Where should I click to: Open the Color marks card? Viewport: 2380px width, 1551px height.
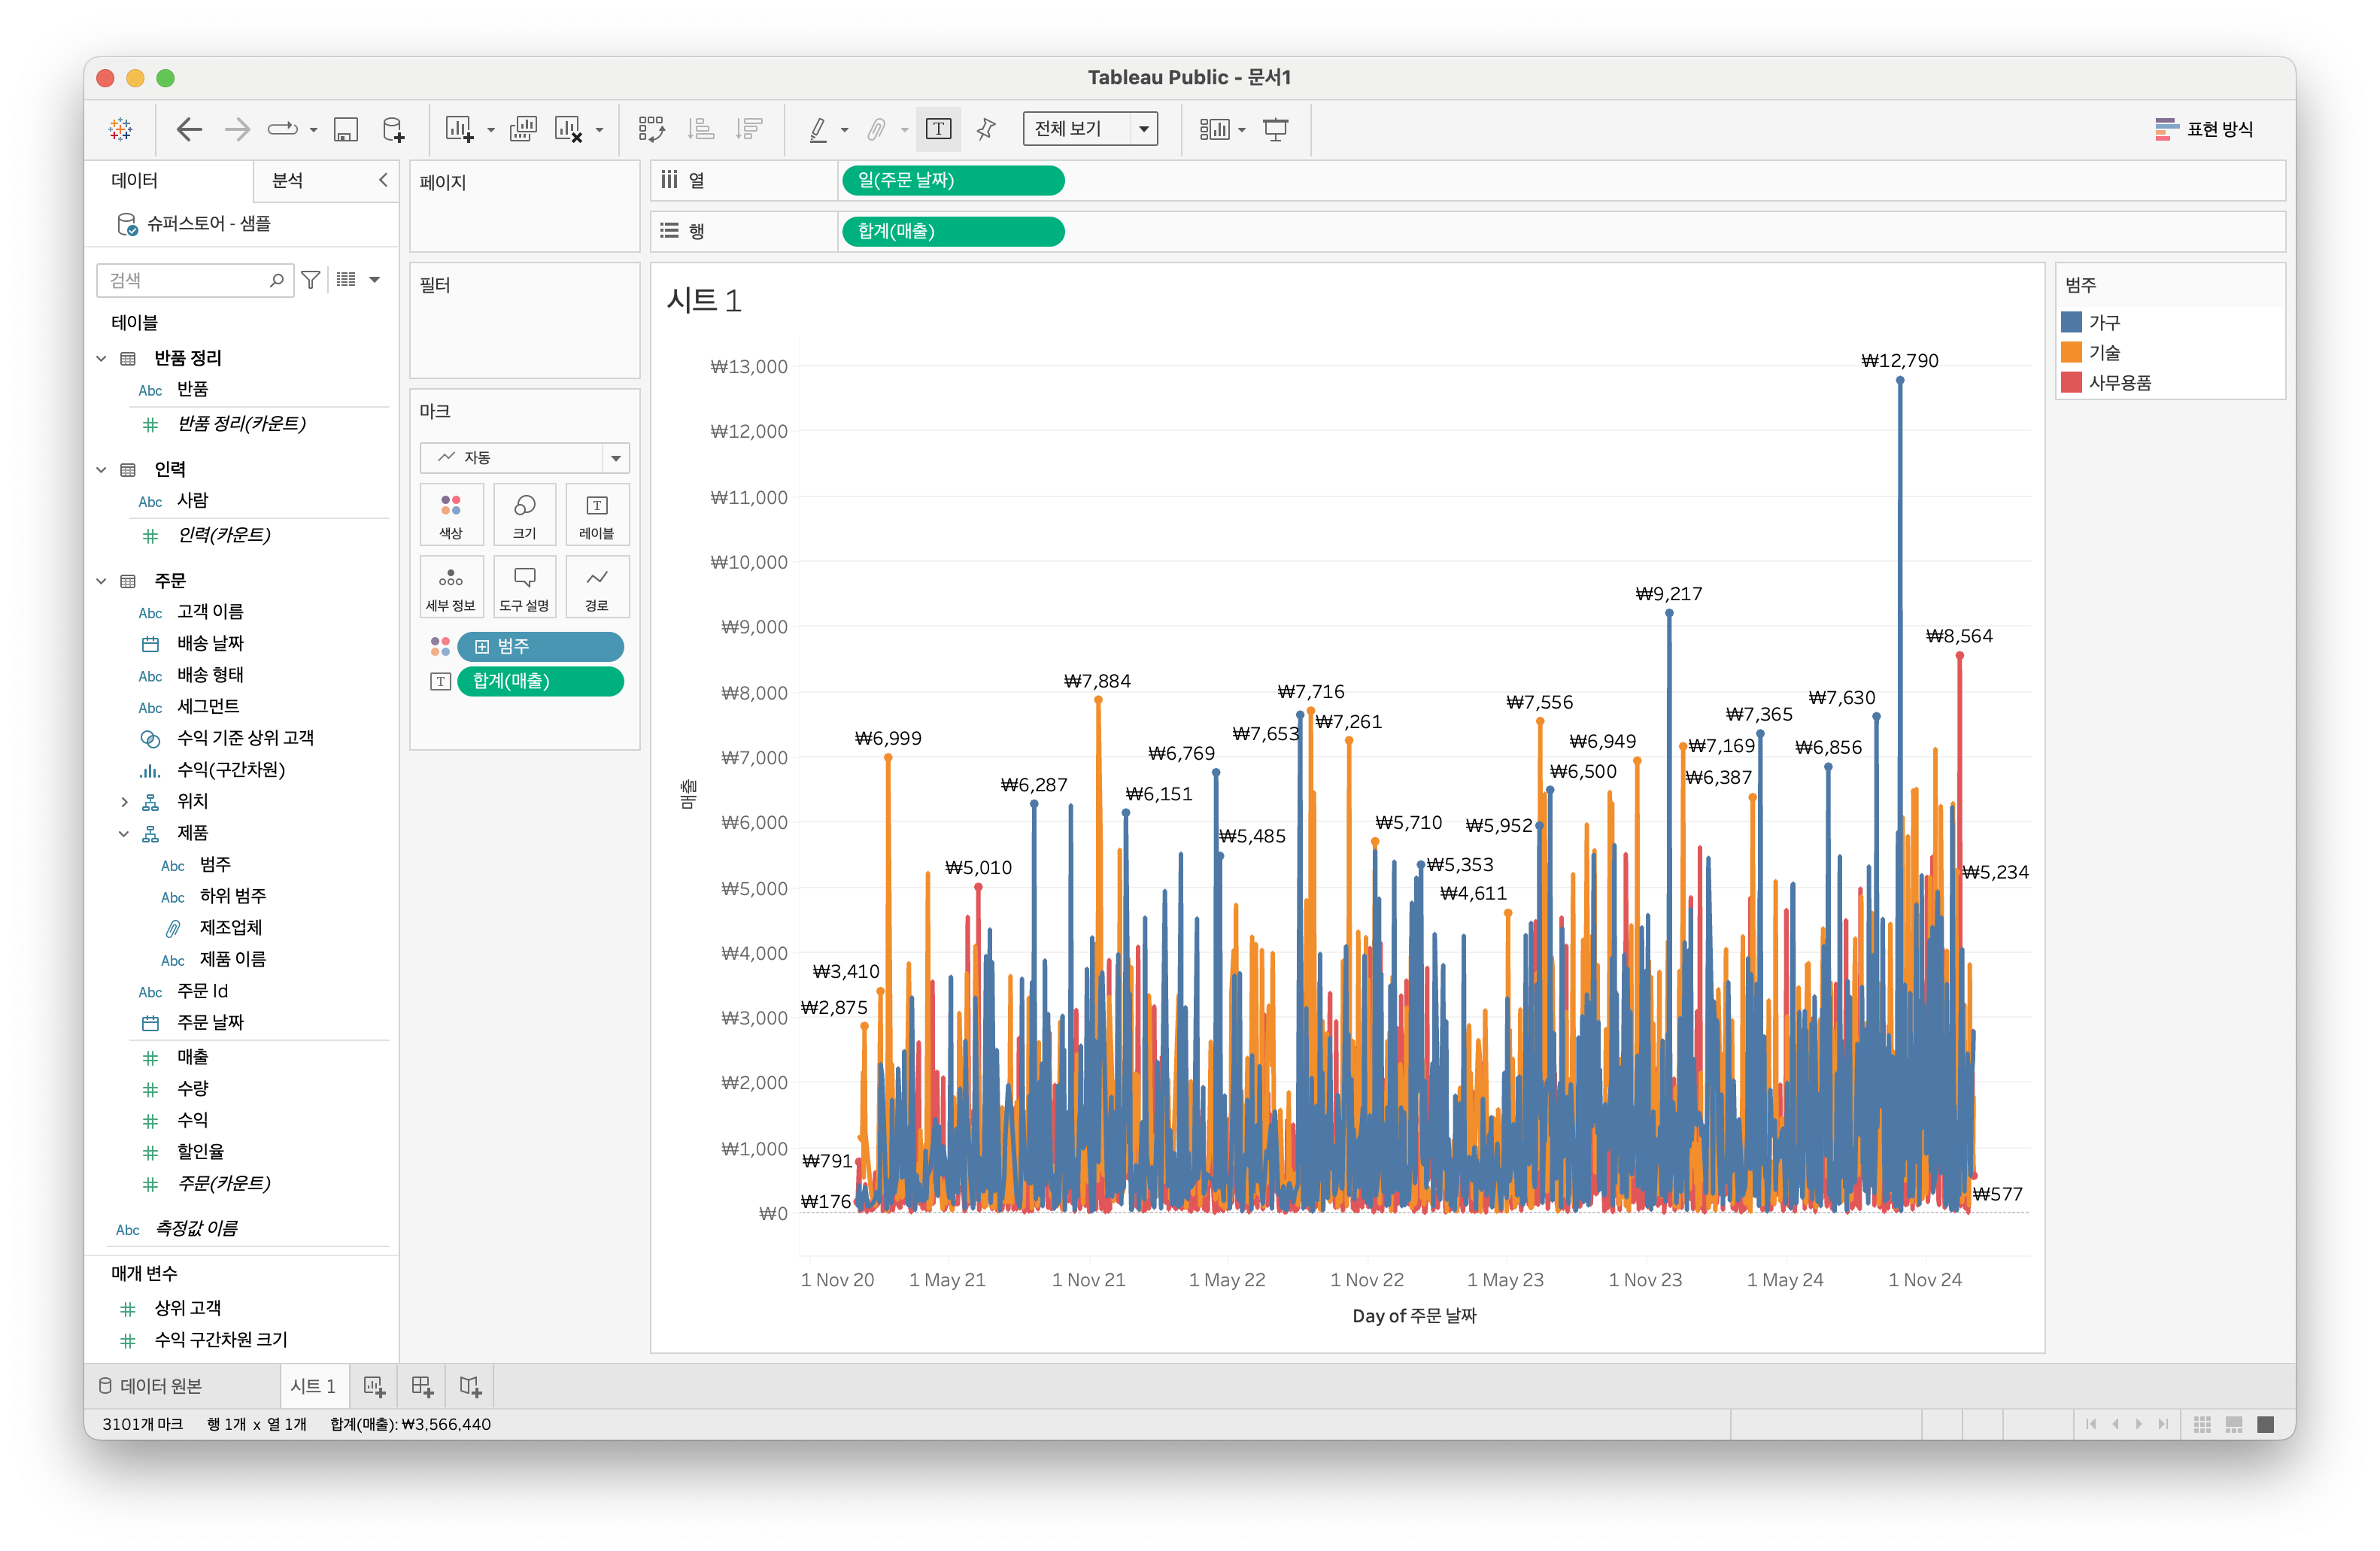(451, 514)
